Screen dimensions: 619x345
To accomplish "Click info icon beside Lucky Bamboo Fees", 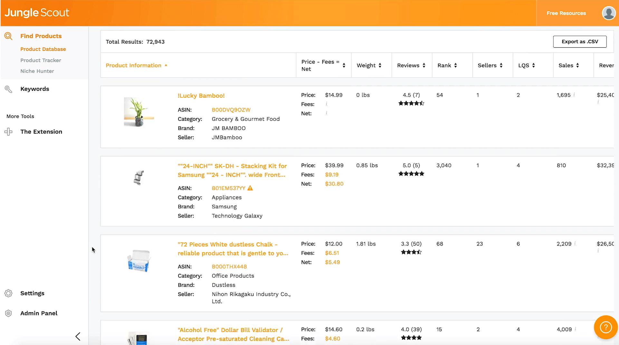I will pyautogui.click(x=327, y=104).
